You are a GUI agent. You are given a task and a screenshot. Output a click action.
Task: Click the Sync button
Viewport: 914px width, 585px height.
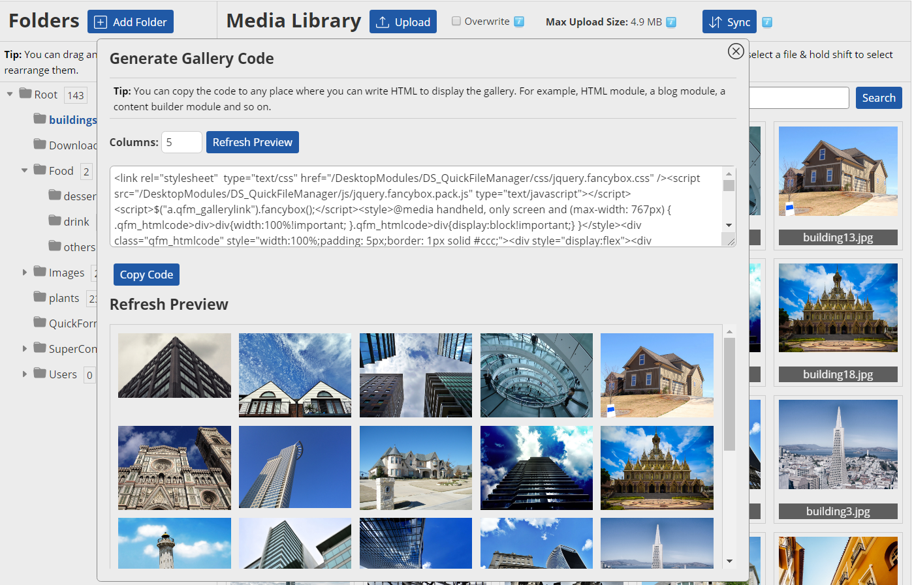coord(729,22)
